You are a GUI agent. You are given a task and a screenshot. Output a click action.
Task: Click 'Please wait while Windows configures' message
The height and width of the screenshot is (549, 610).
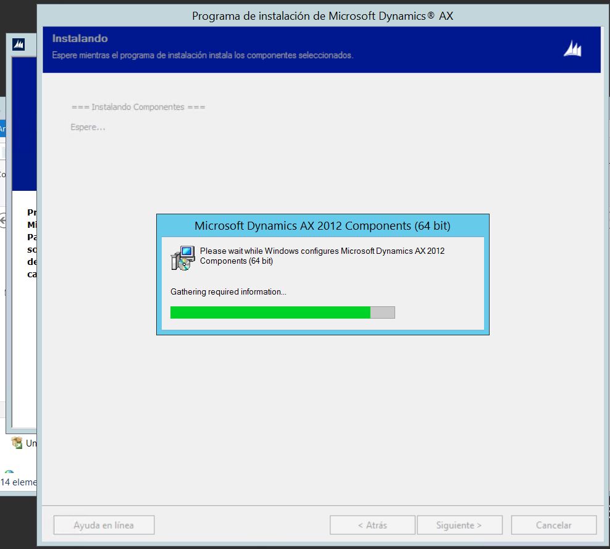[x=322, y=256]
